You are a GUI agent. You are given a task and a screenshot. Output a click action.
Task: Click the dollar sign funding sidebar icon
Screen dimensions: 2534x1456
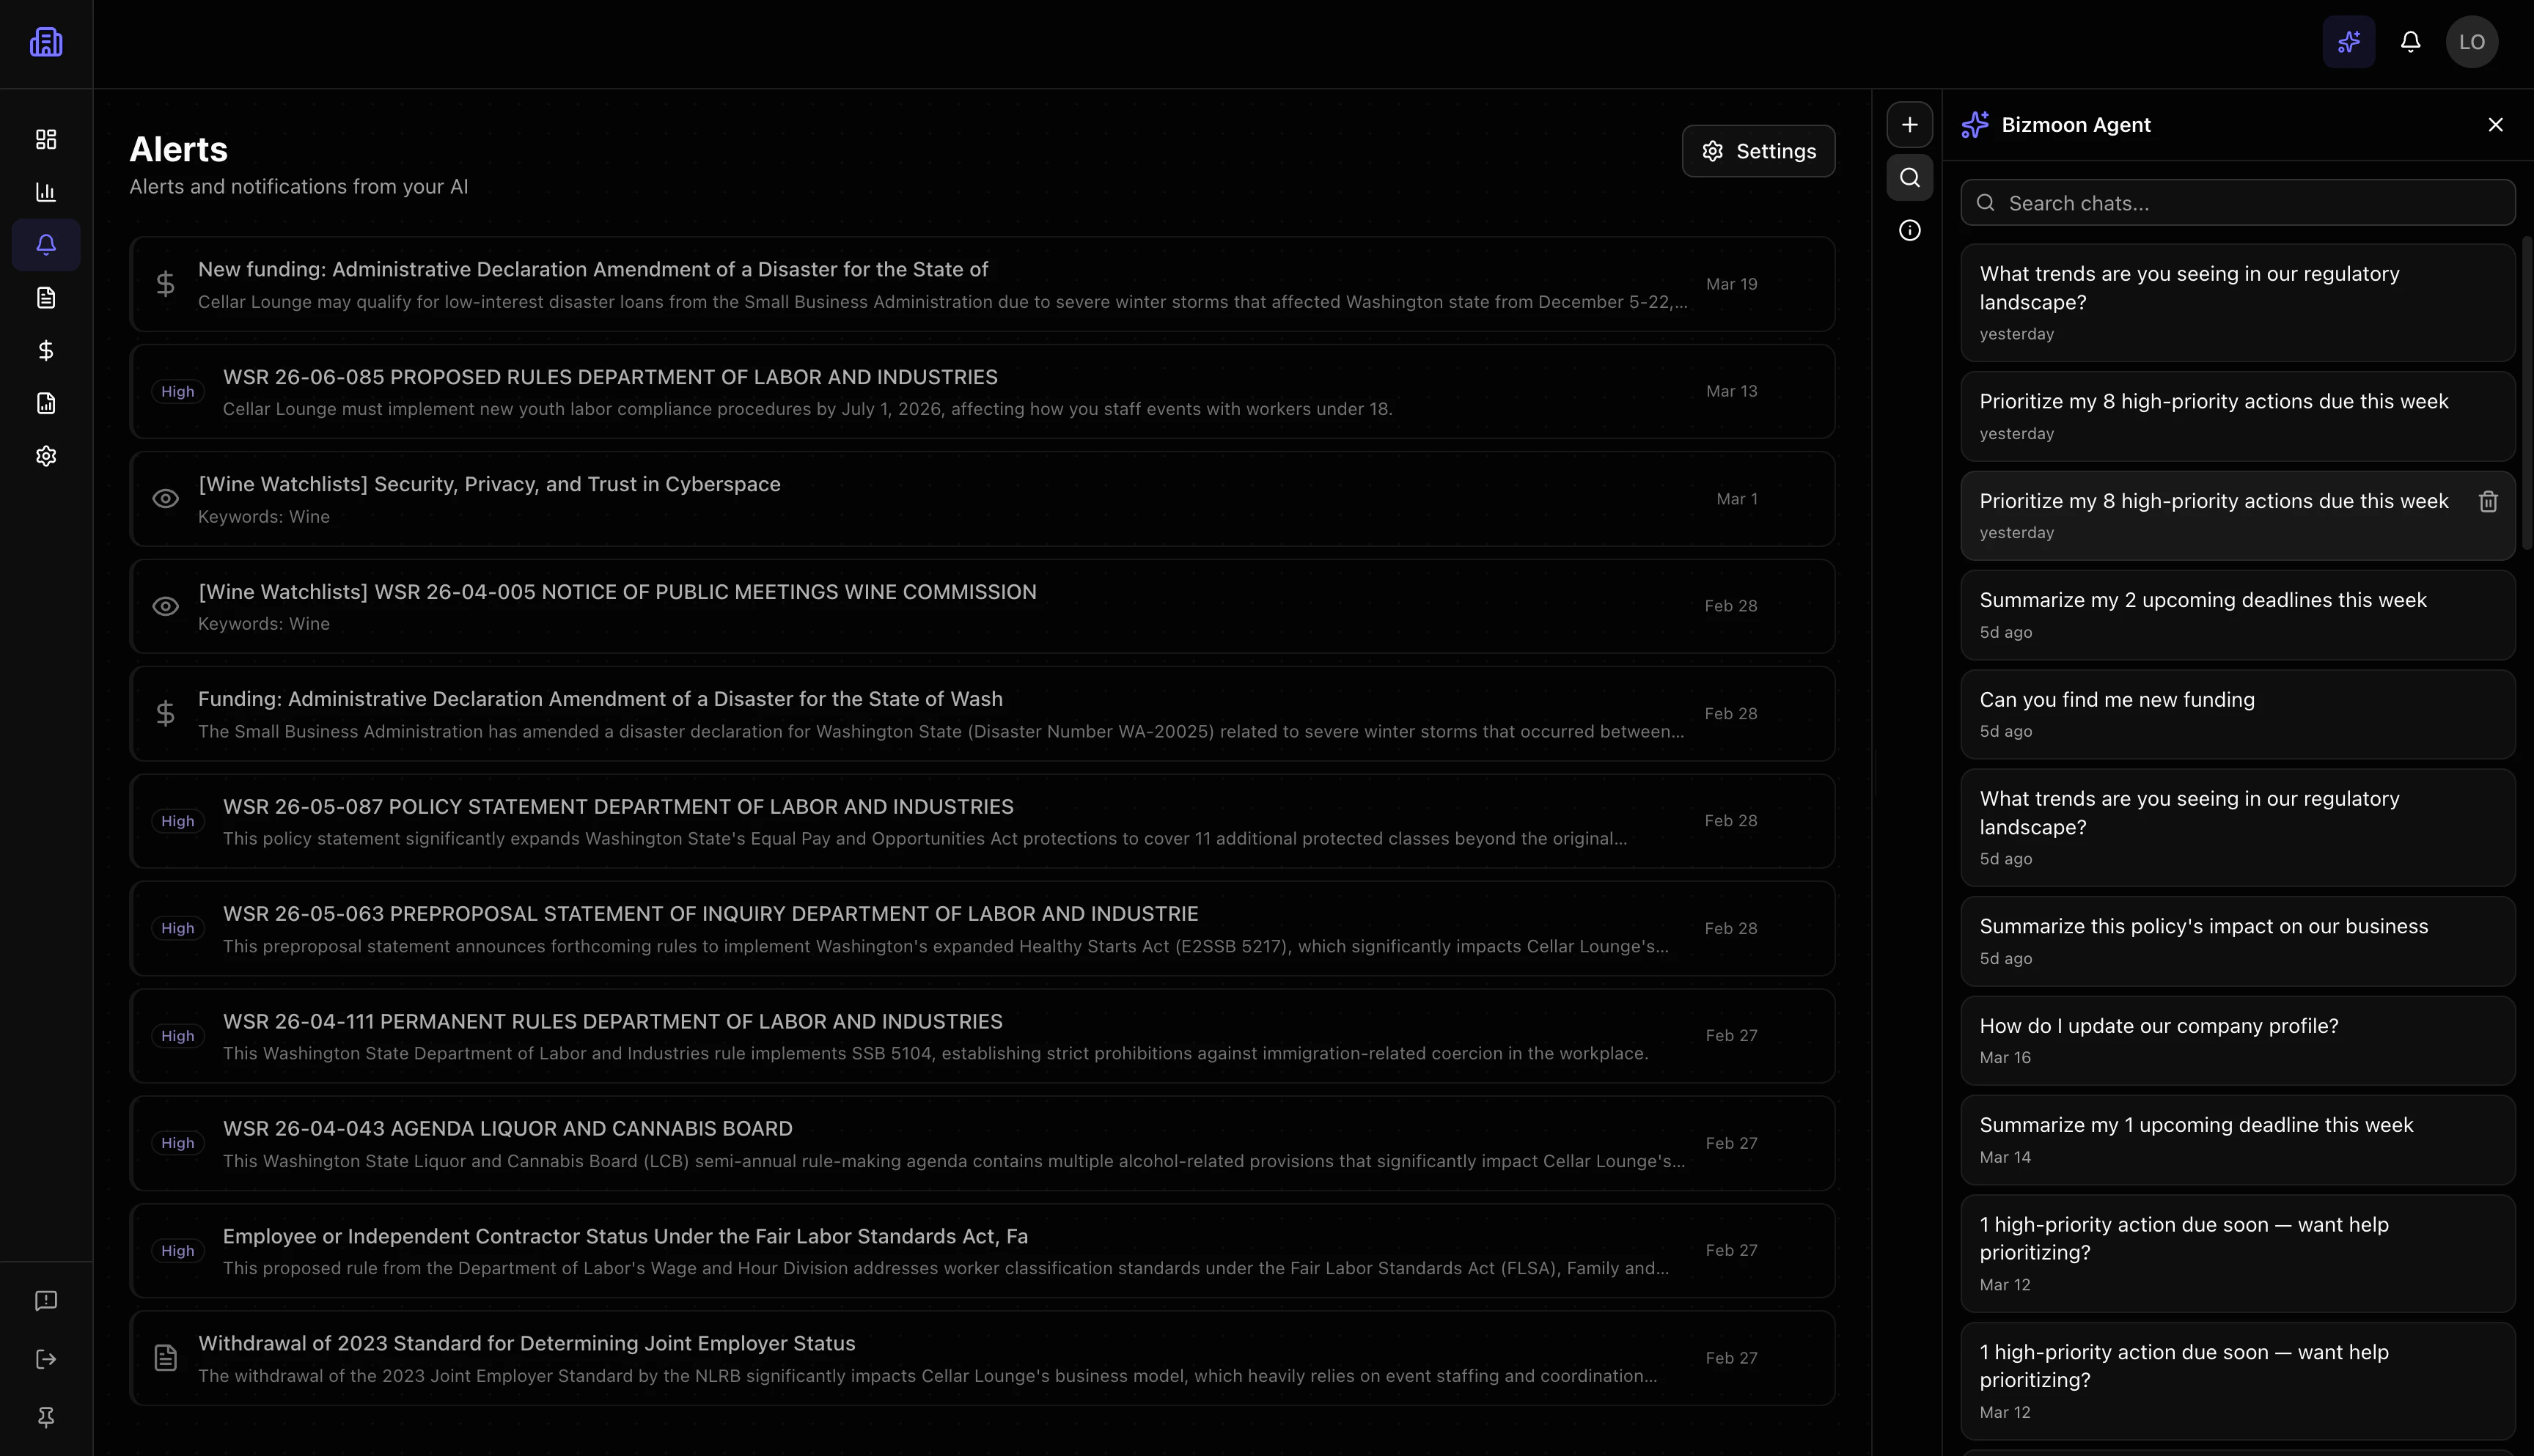point(46,350)
